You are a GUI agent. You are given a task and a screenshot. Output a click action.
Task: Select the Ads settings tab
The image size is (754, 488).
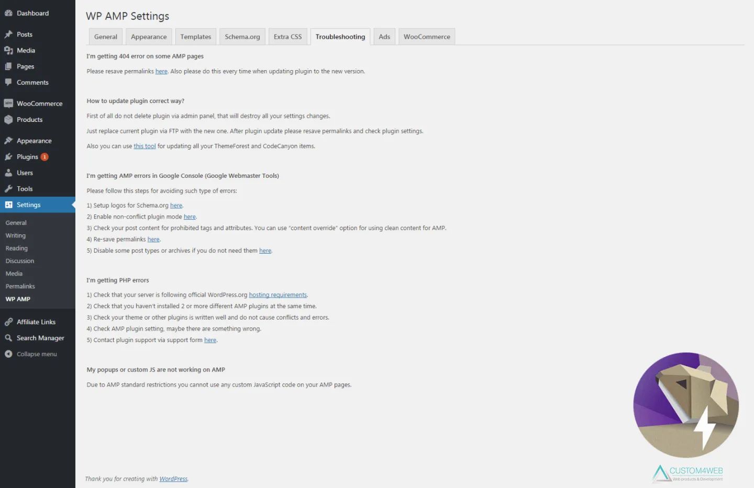[384, 37]
